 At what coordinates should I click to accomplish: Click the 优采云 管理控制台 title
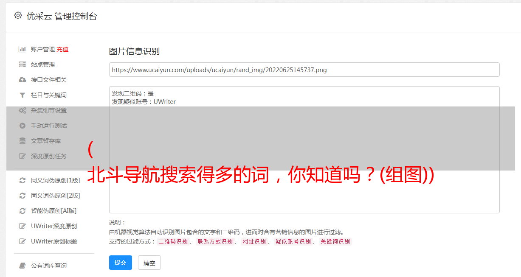(x=62, y=16)
